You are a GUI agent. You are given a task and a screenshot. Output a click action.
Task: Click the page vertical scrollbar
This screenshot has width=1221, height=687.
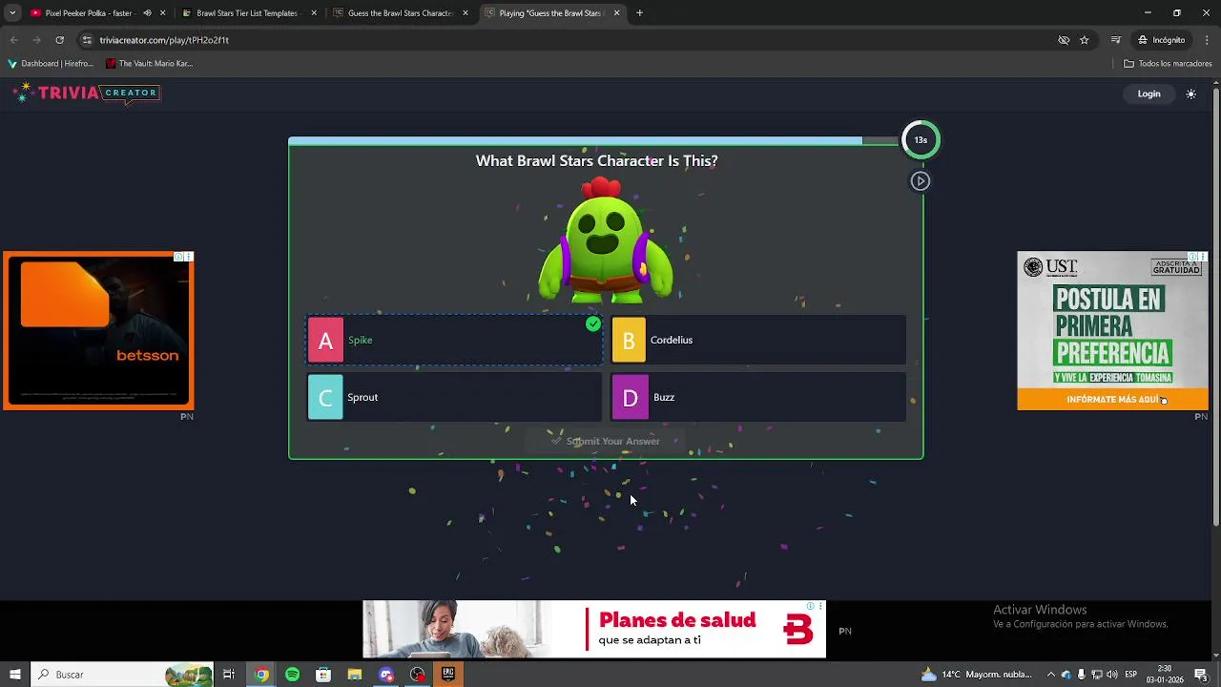click(1215, 305)
